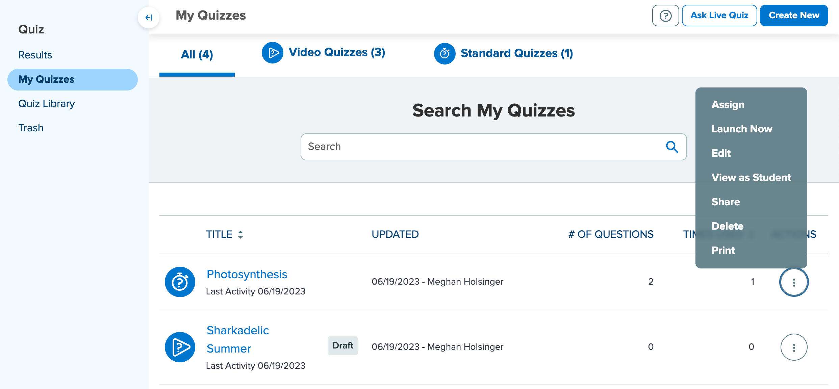
Task: Click the Standard Quizzes stopwatch icon
Action: pyautogui.click(x=444, y=53)
